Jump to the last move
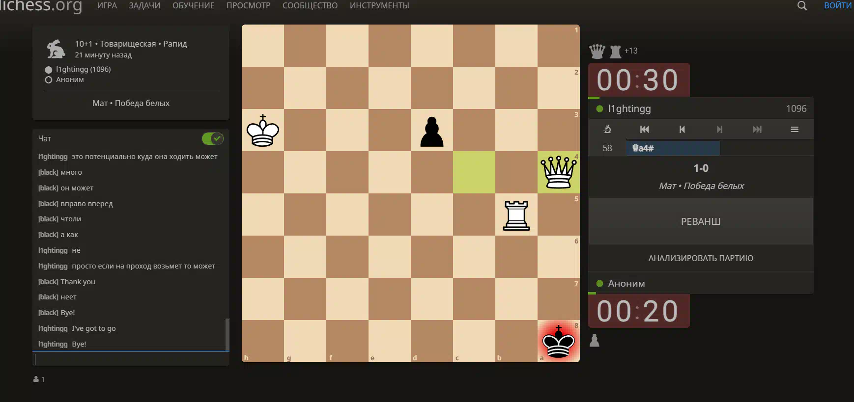The image size is (854, 402). click(x=757, y=129)
